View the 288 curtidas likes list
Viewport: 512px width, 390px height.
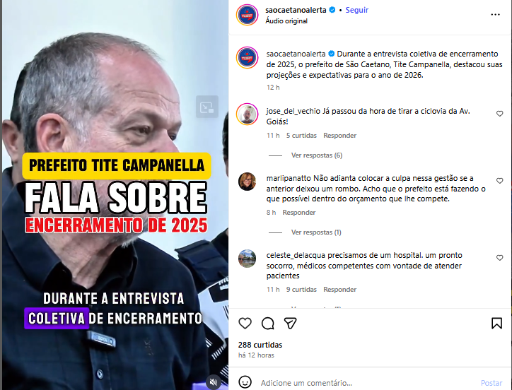click(260, 345)
